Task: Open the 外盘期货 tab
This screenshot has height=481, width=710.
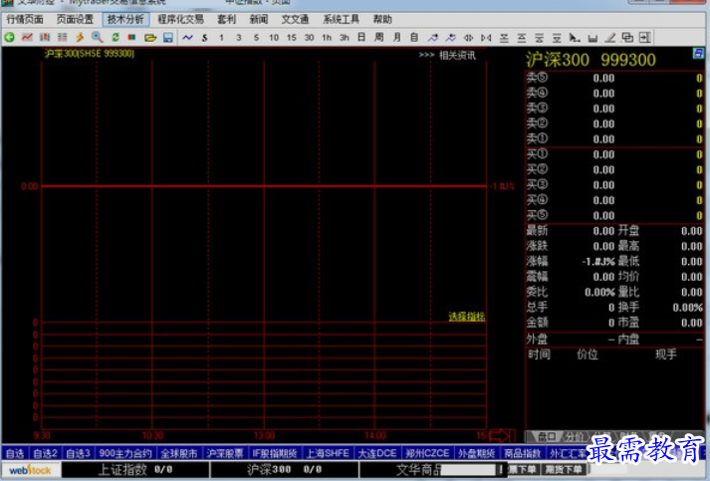Action: coord(476,453)
